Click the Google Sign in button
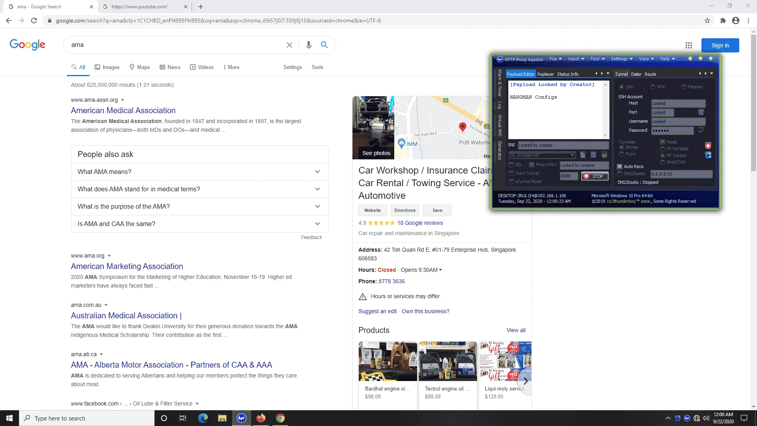The width and height of the screenshot is (757, 426). (x=720, y=45)
